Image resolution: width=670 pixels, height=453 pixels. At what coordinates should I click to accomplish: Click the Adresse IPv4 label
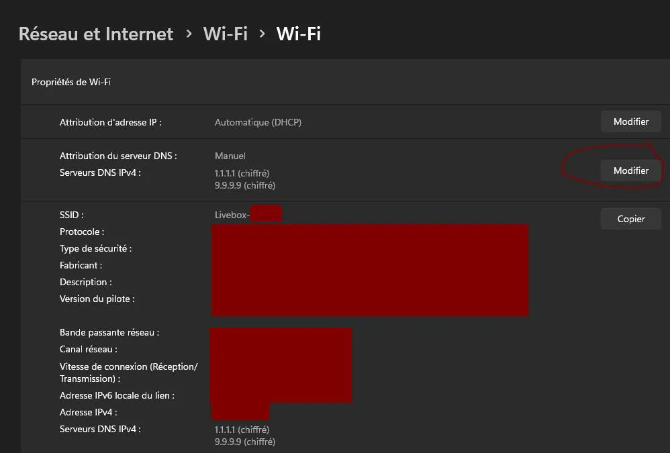coord(89,413)
